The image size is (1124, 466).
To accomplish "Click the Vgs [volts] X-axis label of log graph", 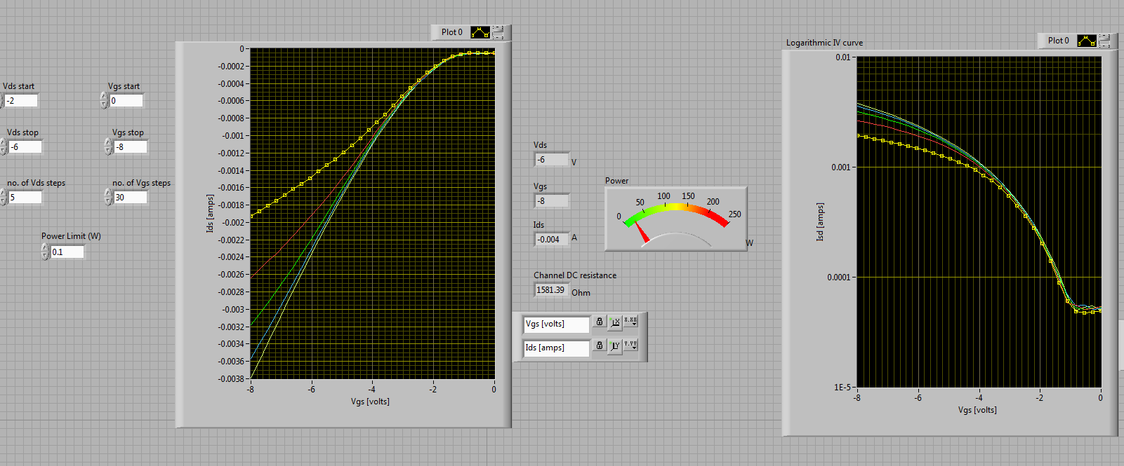I will (977, 410).
